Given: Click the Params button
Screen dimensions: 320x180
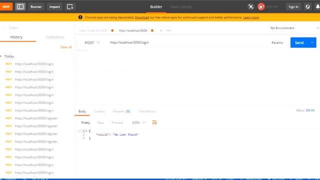Looking at the screenshot, I should pyautogui.click(x=277, y=42).
